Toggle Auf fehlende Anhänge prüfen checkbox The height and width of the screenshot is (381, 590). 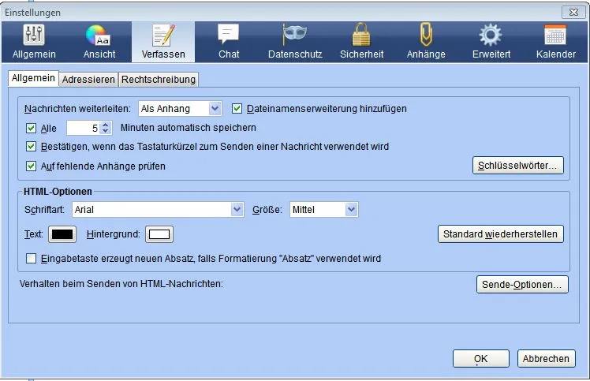(32, 166)
